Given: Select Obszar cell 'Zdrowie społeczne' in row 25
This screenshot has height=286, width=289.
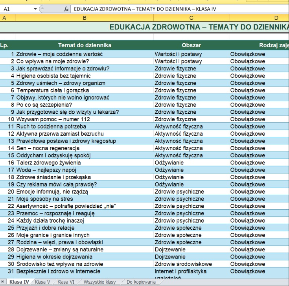Looking at the screenshot, I should click(x=191, y=228).
